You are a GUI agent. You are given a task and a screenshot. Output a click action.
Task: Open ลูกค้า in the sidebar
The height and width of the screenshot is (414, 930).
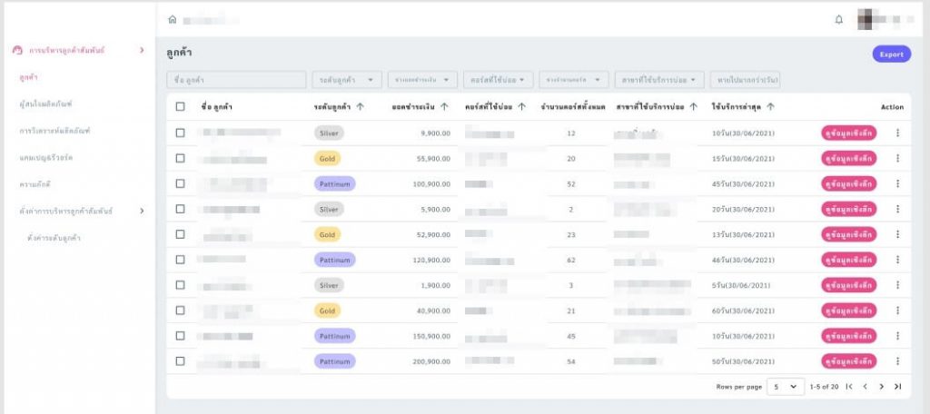(x=29, y=77)
